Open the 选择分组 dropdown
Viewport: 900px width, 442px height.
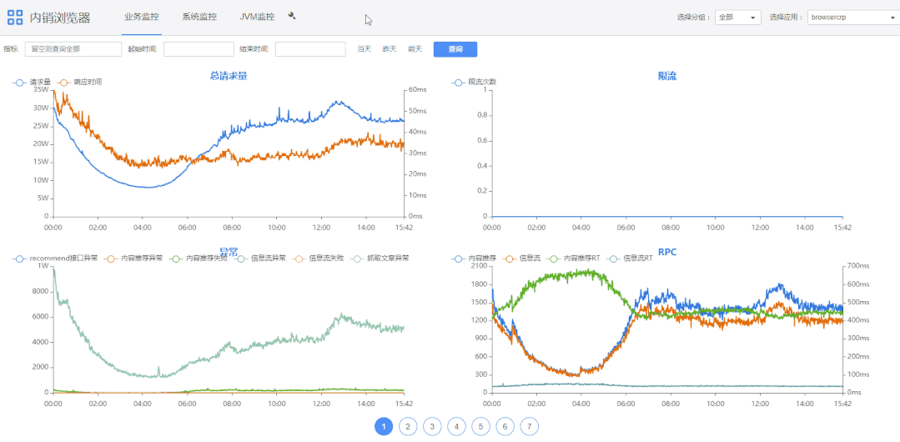(737, 18)
